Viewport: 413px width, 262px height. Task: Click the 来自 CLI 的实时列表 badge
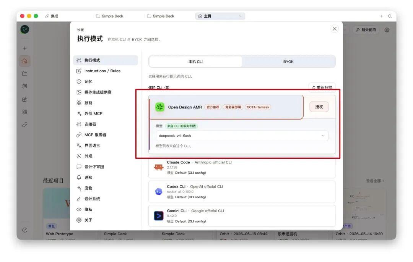pos(182,126)
